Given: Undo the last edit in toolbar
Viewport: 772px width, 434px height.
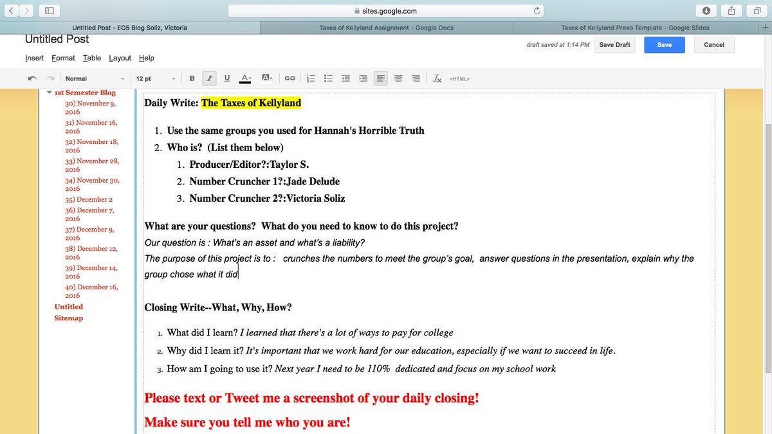Looking at the screenshot, I should (x=32, y=78).
